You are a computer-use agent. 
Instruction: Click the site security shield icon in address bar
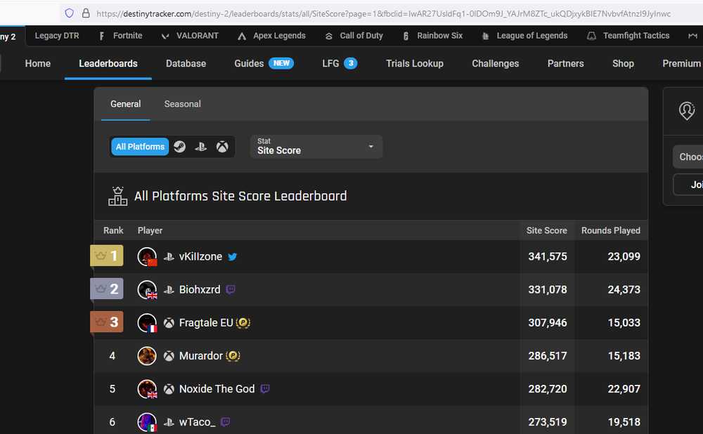pos(68,13)
